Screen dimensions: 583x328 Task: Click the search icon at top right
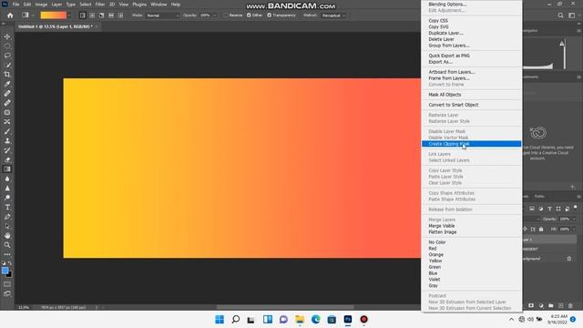560,15
